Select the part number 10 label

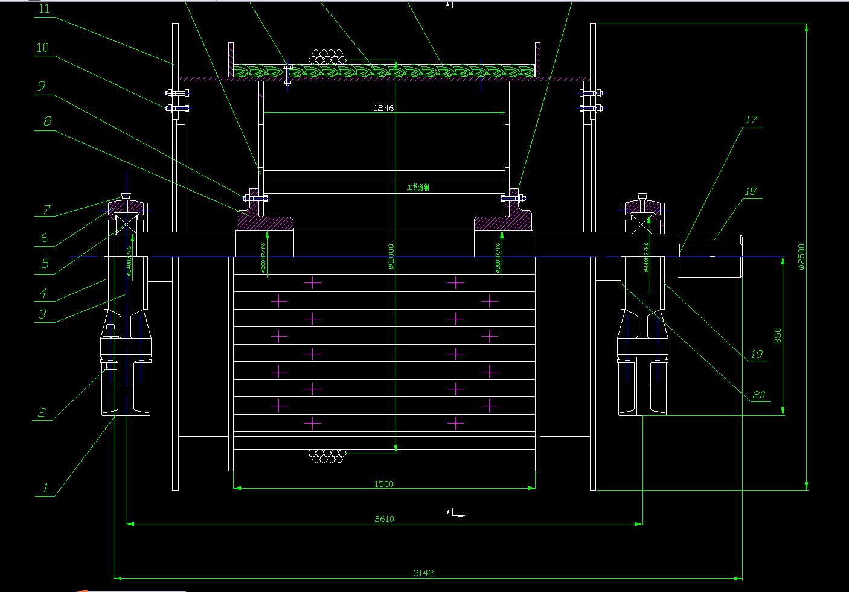pyautogui.click(x=42, y=47)
